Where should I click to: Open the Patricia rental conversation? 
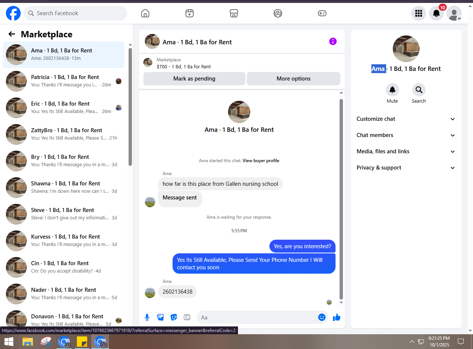coord(64,81)
